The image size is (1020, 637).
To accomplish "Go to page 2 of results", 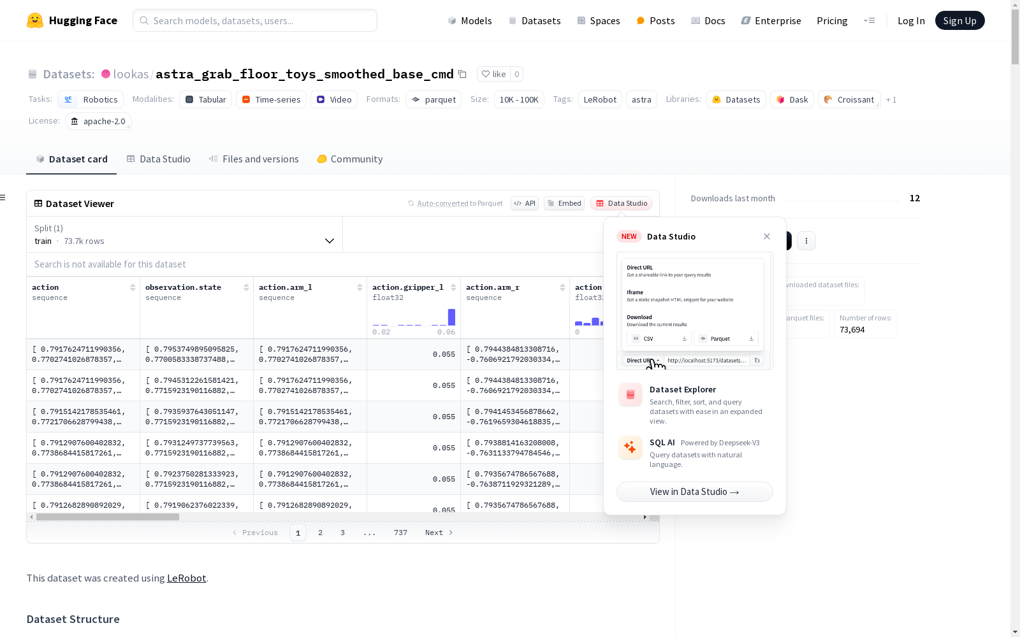I will pos(320,533).
